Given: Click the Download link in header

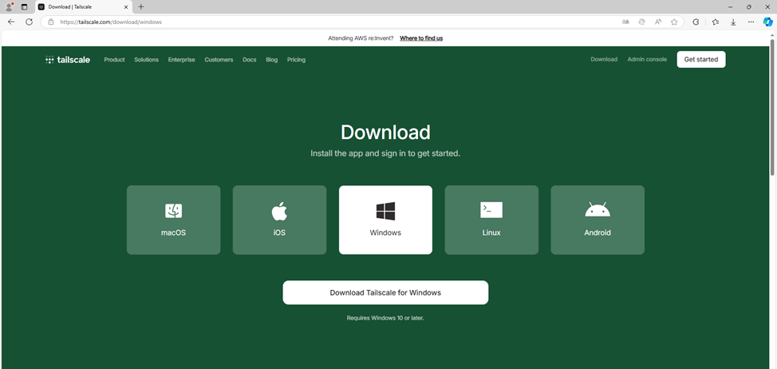Looking at the screenshot, I should 604,59.
